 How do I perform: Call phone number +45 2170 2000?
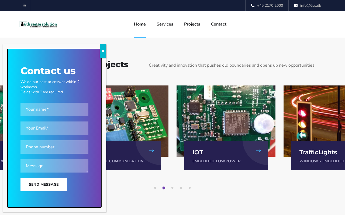270,6
